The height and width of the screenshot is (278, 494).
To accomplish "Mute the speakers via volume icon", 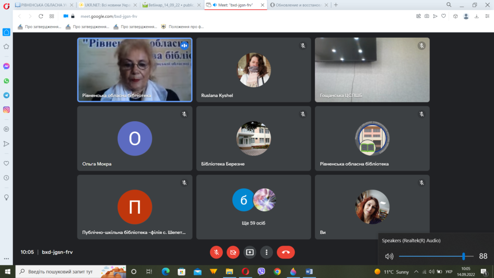I will tap(389, 256).
